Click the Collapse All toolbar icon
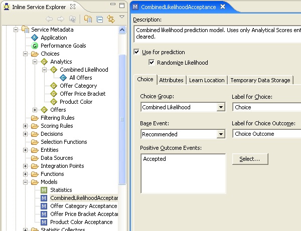The width and height of the screenshot is (301, 231). pos(100,20)
